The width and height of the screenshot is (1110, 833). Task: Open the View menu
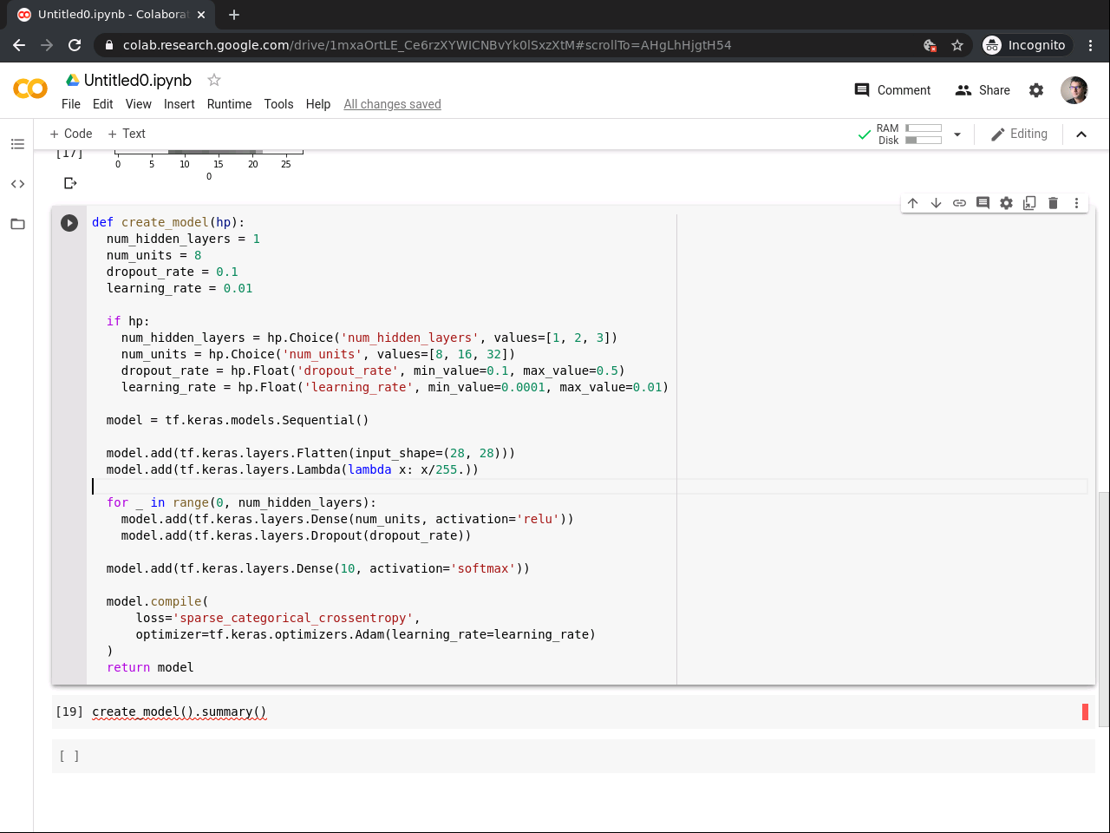coord(139,104)
